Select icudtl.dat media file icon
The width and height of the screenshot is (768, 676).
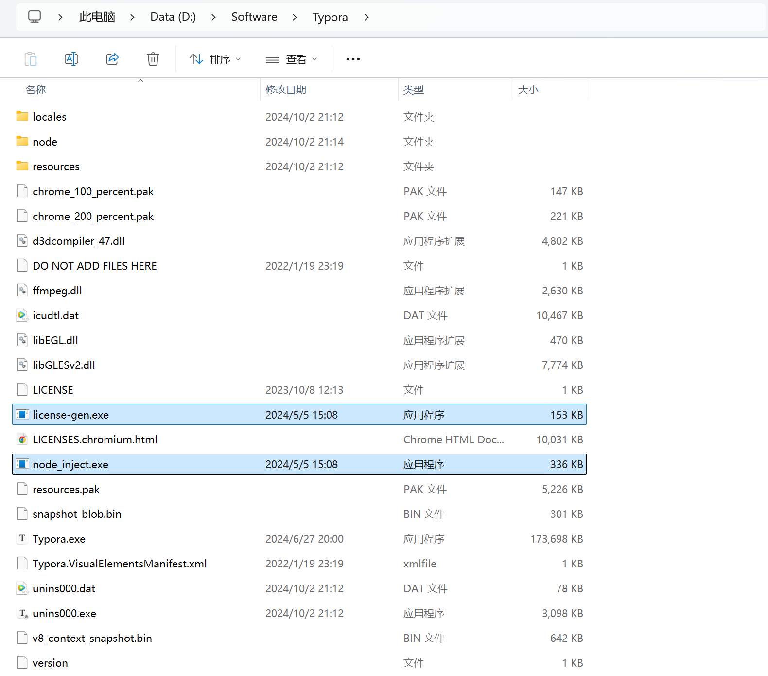pos(22,315)
